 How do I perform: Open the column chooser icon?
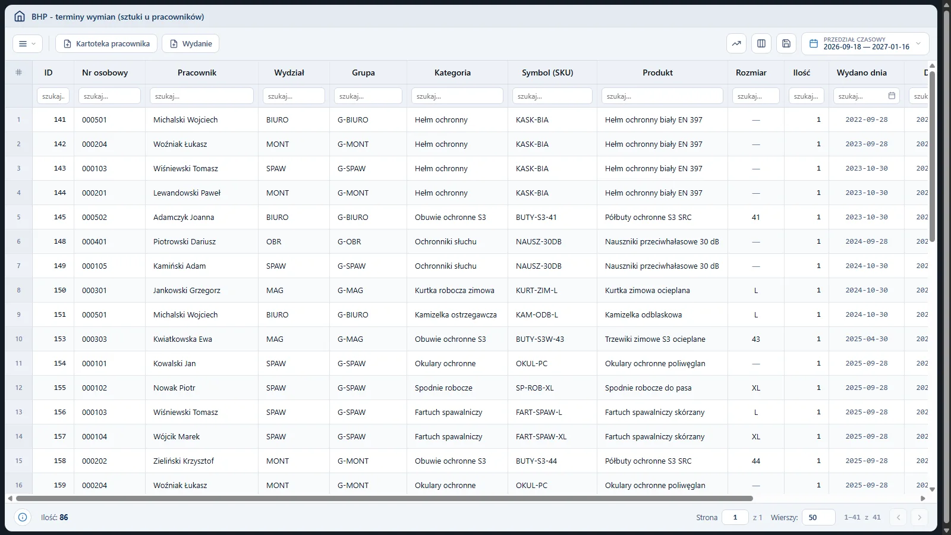pyautogui.click(x=761, y=43)
